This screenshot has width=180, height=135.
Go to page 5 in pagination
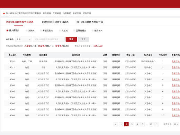[143, 124]
